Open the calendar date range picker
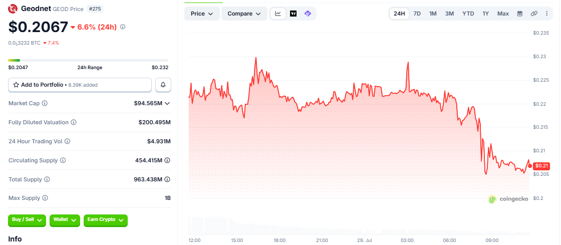 (520, 14)
